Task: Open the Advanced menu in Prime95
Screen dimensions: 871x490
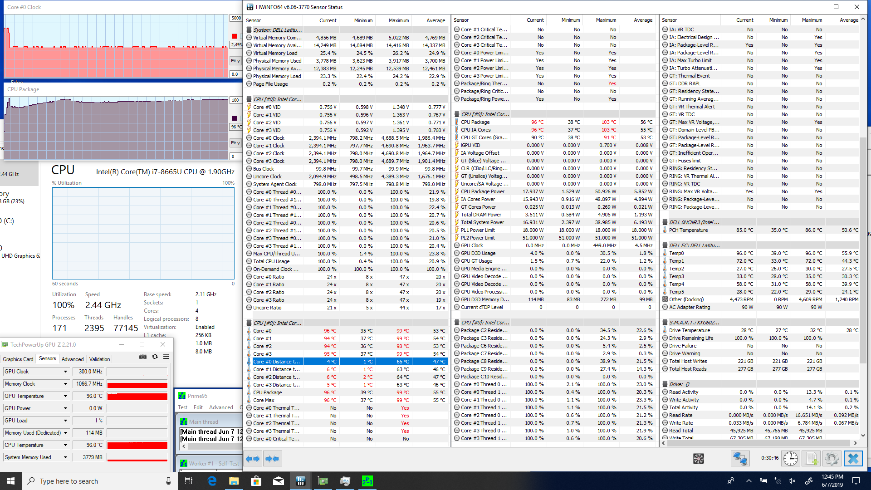Action: click(221, 407)
